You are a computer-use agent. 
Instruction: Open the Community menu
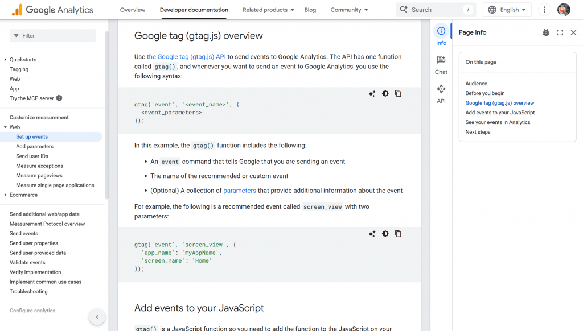(348, 10)
